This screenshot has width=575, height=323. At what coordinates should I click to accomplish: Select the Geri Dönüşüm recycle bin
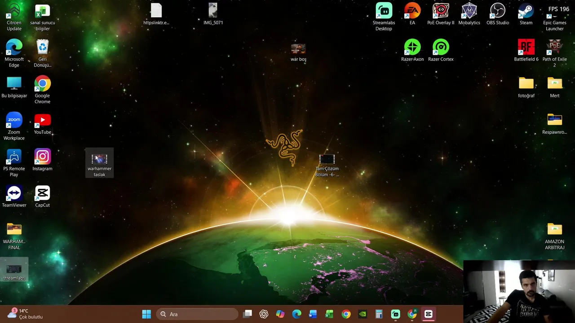(x=42, y=53)
